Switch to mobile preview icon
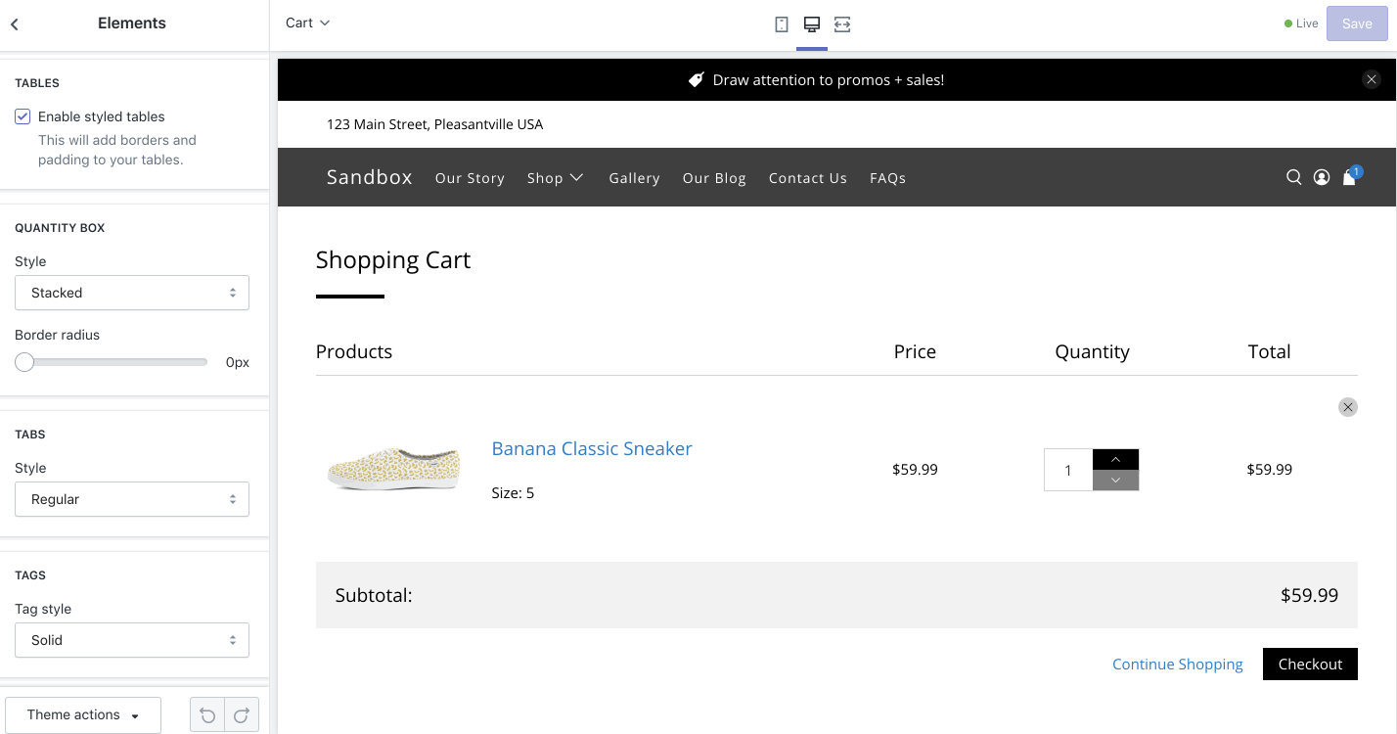The height and width of the screenshot is (734, 1397). click(x=782, y=24)
